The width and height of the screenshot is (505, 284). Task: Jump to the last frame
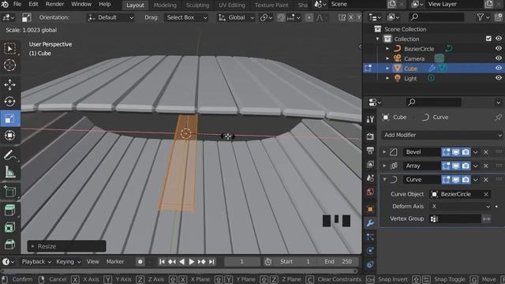211,262
